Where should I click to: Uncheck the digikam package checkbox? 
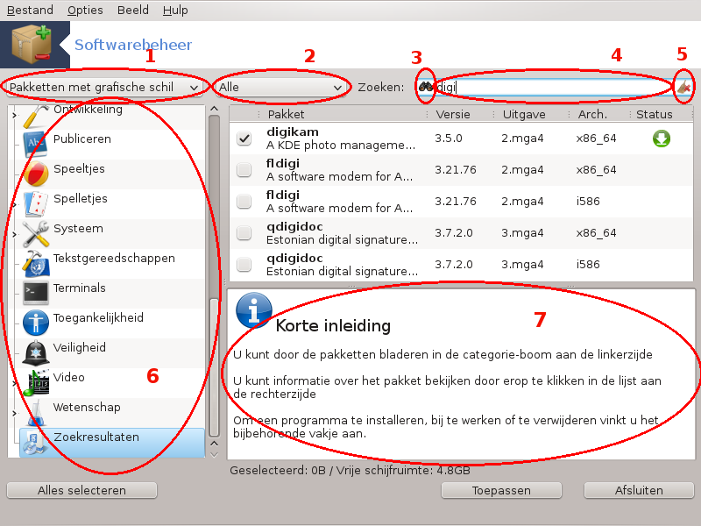(244, 139)
